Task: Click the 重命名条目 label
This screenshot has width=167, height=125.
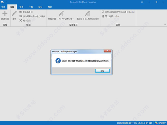Action: click(28, 12)
